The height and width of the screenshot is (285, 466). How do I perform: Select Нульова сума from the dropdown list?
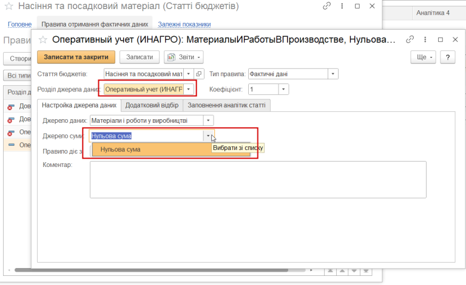pyautogui.click(x=171, y=149)
